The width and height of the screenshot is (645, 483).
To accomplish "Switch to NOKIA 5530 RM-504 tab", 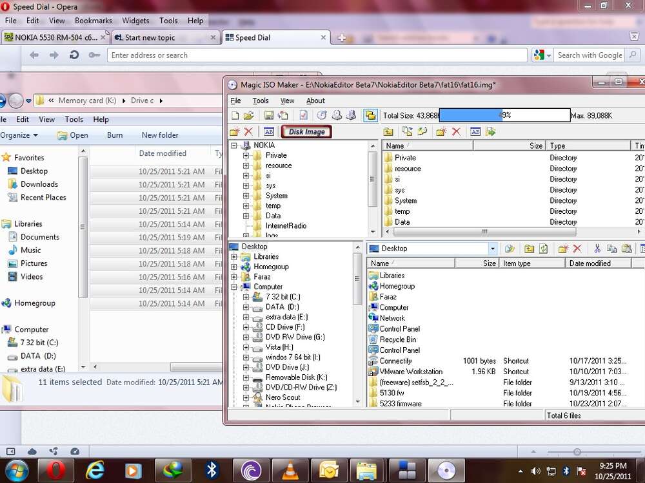I will 55,37.
